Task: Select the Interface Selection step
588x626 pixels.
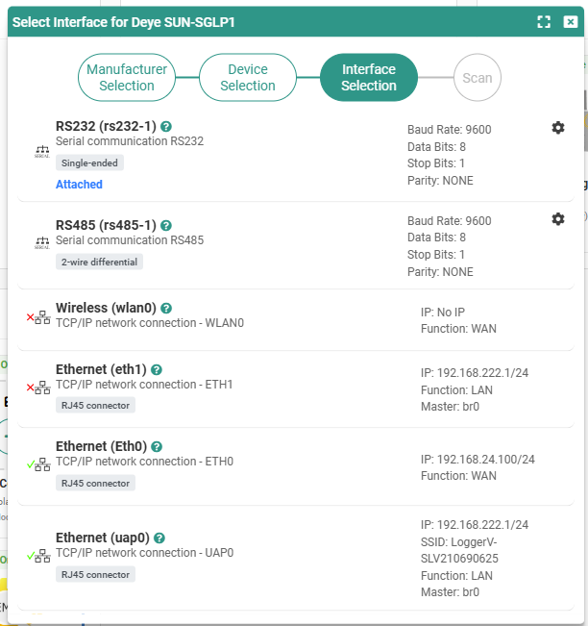Action: (369, 78)
